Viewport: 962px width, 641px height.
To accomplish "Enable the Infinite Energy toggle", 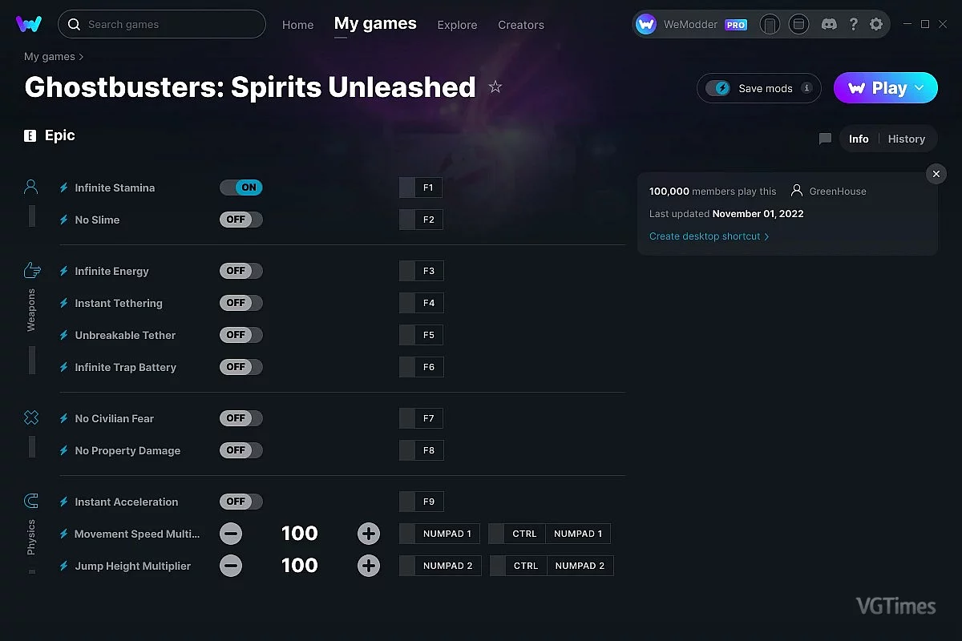I will point(241,271).
